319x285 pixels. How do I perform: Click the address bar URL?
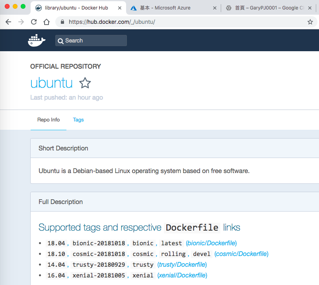(x=112, y=22)
